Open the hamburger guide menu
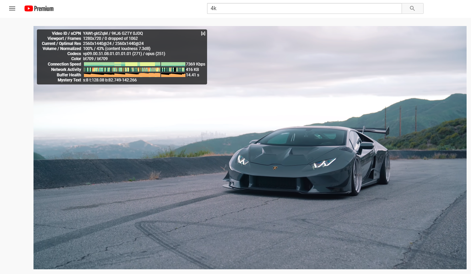The width and height of the screenshot is (471, 274). [12, 8]
